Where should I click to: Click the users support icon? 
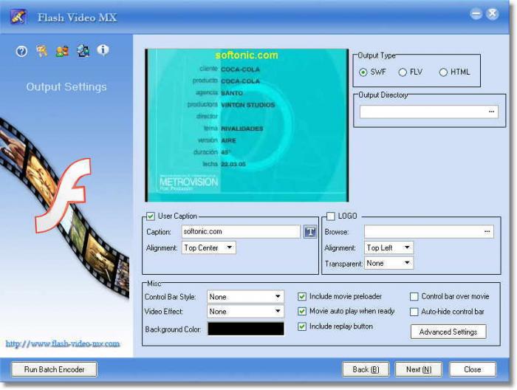[x=62, y=51]
